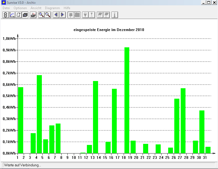
Task: Click the green bar for day 4
Action: pos(39,114)
